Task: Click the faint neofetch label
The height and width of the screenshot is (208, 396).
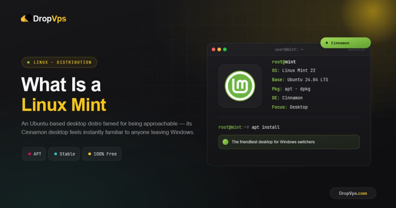Action: pos(356,50)
